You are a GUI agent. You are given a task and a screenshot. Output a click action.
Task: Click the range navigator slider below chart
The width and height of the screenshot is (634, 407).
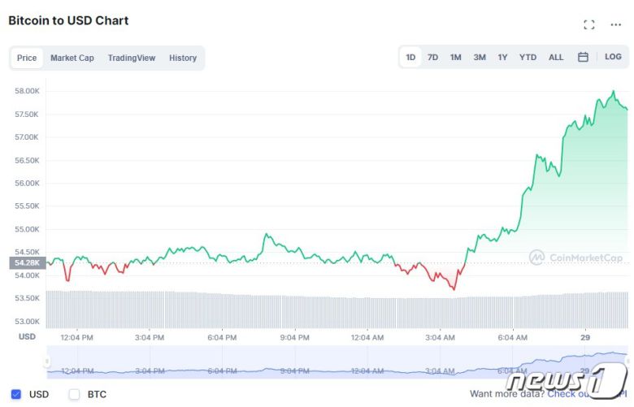[337, 363]
